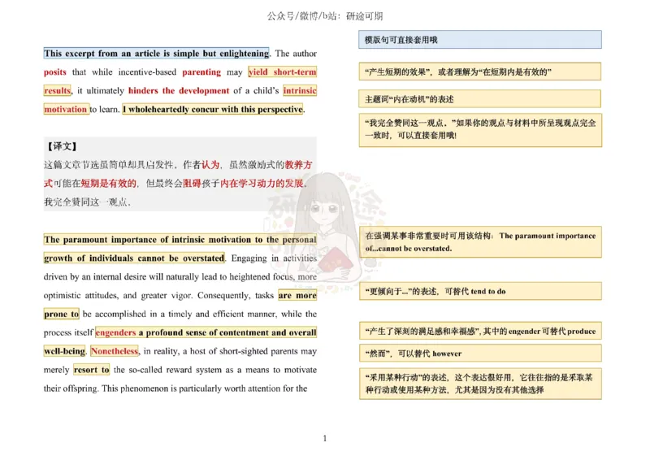Screen dimensions: 650x460
Task: Click the note box starting 我完全赞同这一观点
Action: click(x=480, y=130)
